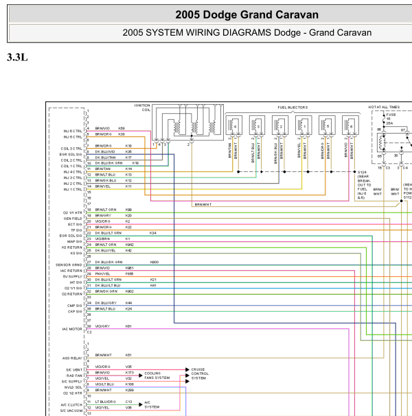
Task: Click the 'FUEL INJECTORS' label
Action: tap(293, 108)
